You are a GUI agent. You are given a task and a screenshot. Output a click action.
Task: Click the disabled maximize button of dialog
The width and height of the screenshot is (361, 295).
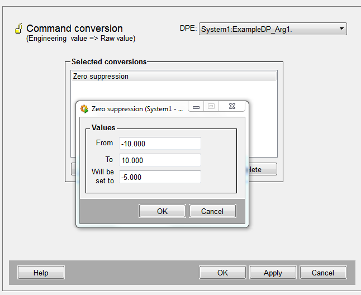pos(211,106)
